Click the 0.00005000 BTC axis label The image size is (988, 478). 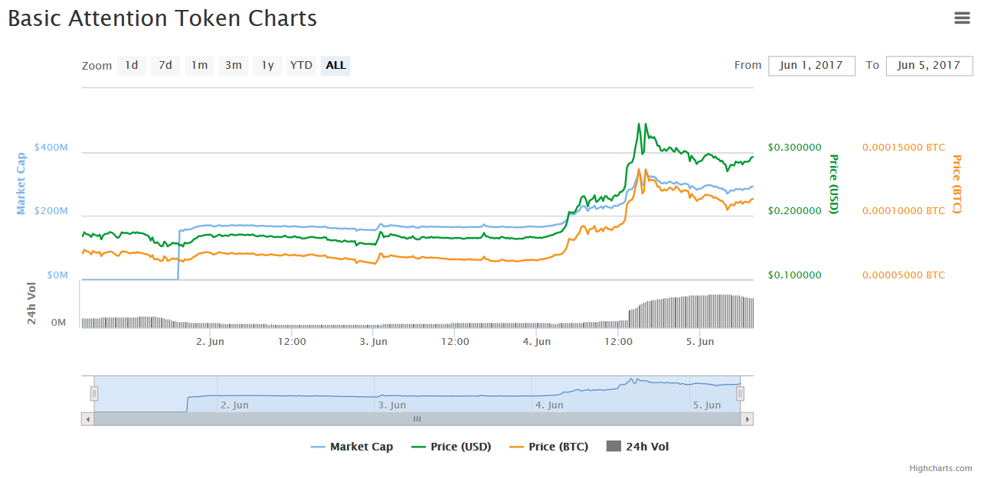pos(904,275)
